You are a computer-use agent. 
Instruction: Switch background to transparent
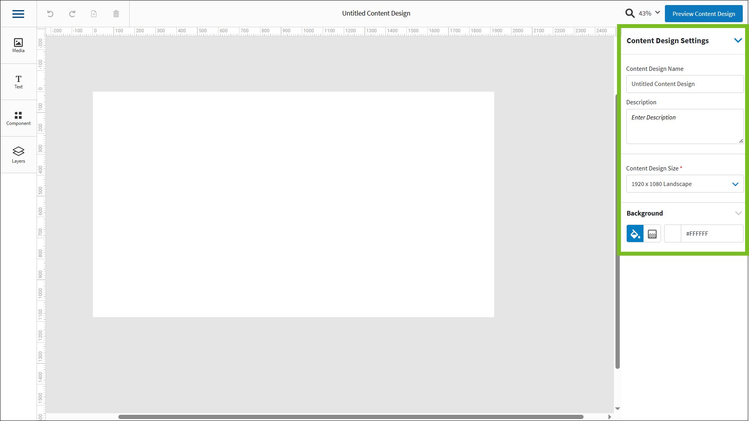(652, 233)
